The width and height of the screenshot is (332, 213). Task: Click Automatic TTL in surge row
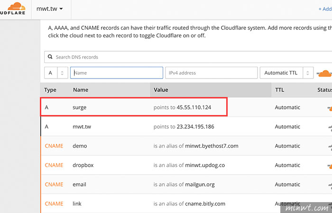287,107
